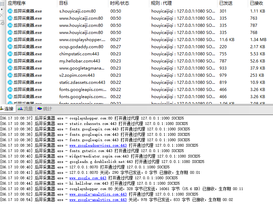Image resolution: width=273 pixels, height=204 pixels.
Task: Select the ocsp.godaddy.com:80 target cell
Action: click(81, 47)
